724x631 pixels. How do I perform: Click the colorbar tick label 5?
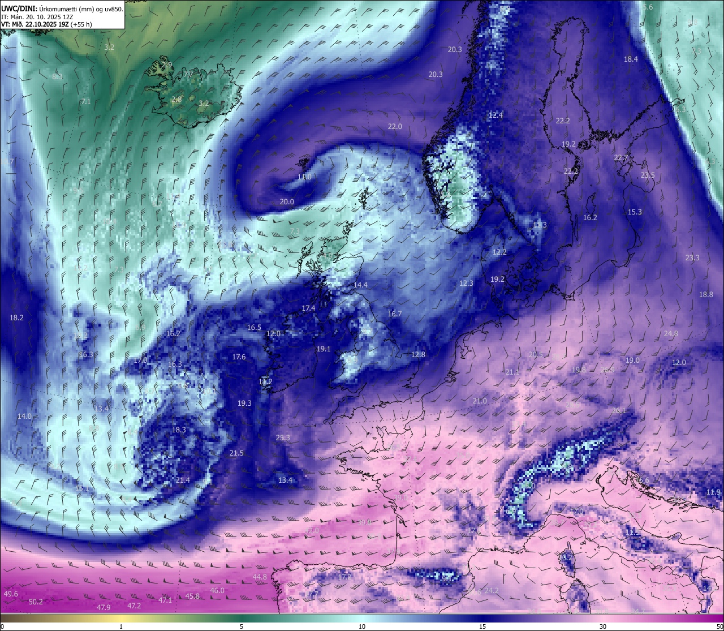coord(242,626)
